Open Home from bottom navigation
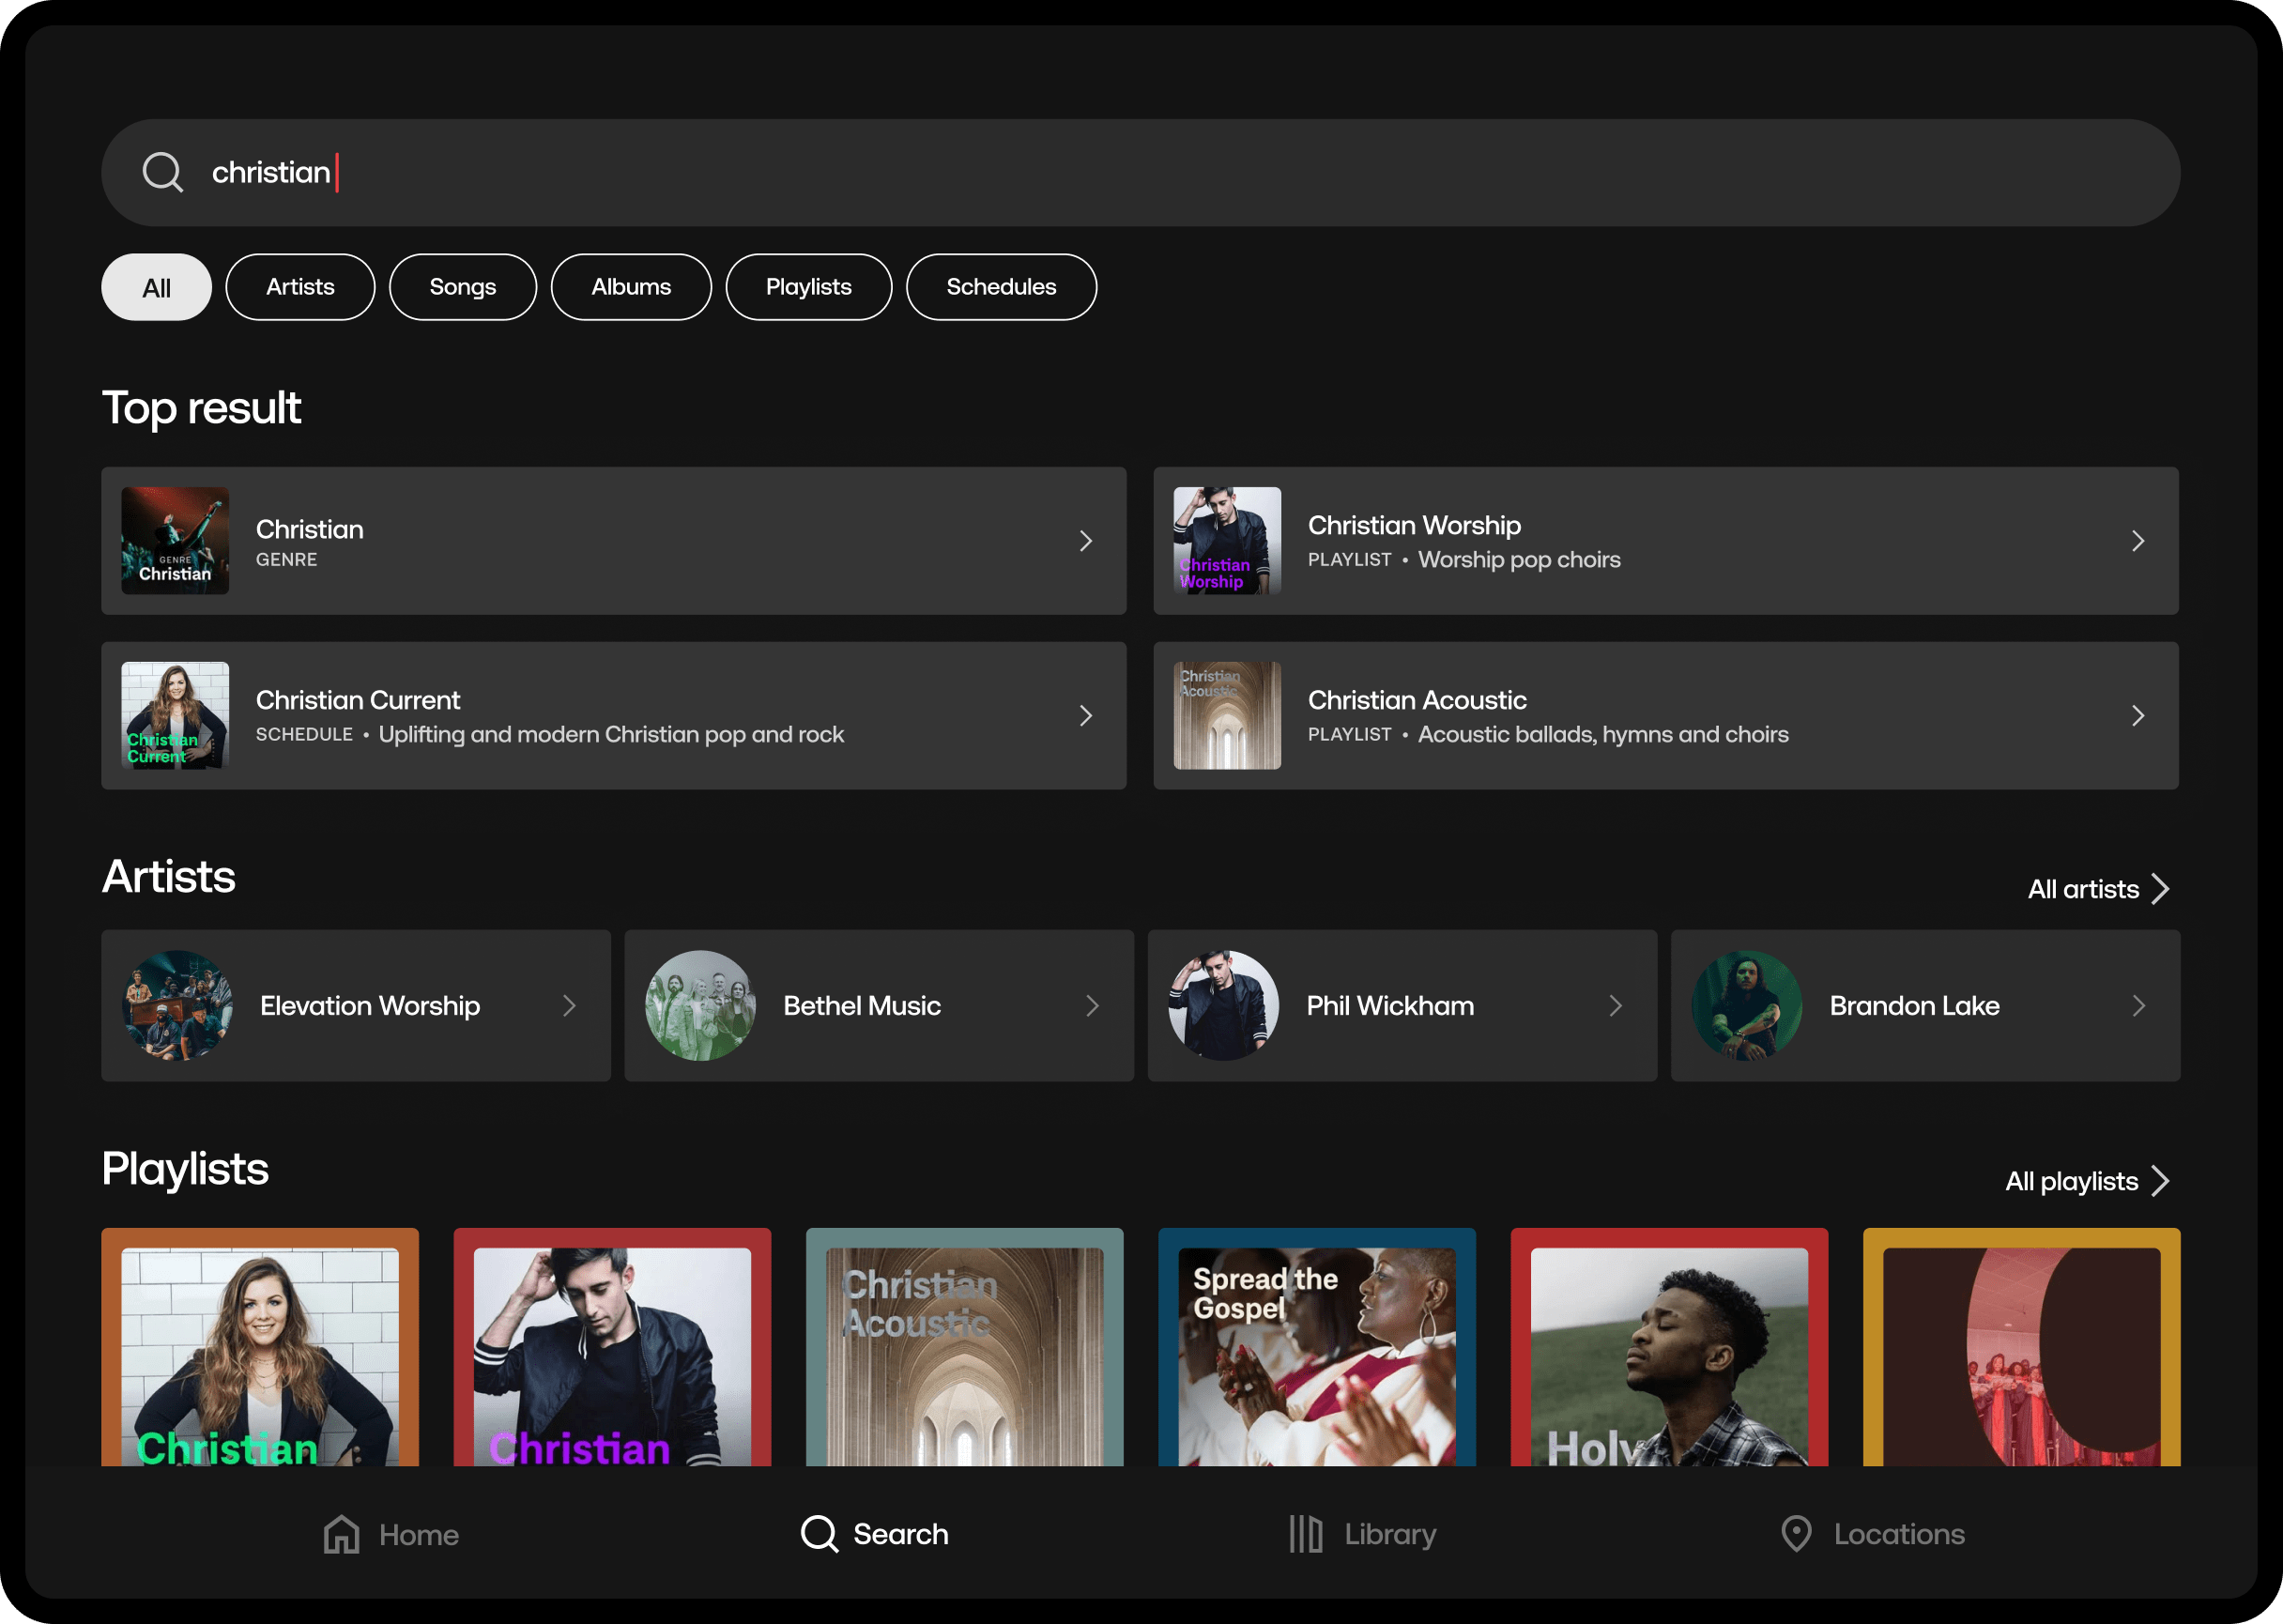This screenshot has width=2283, height=1624. pos(391,1534)
